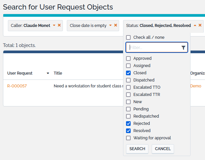Screen dimensions: 205x160
Task: Check the Waiting for approval checkbox
Action: coord(128,138)
